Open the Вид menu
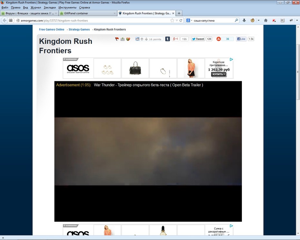This screenshot has height=240, width=300. 25,7
